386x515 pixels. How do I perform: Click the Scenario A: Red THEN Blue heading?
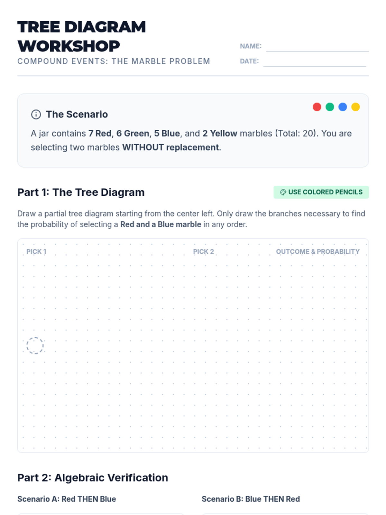tap(67, 499)
